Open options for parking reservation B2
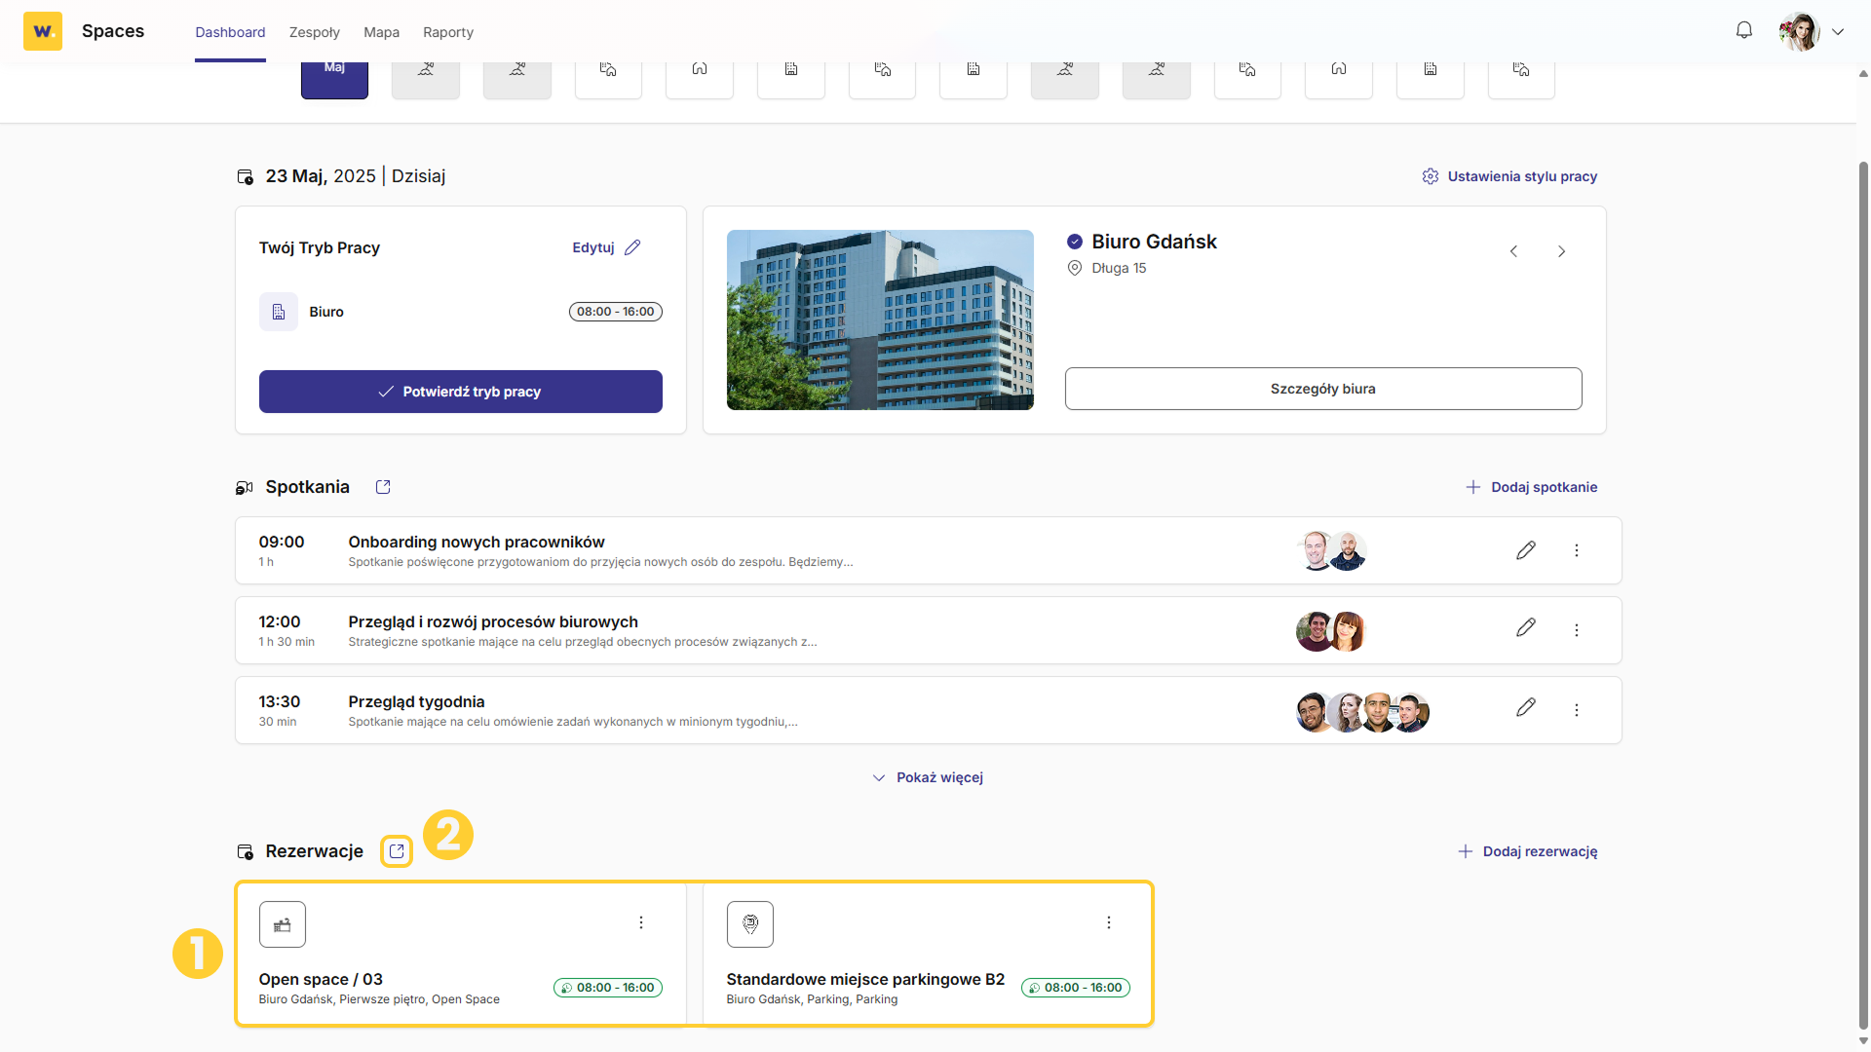 tap(1109, 922)
